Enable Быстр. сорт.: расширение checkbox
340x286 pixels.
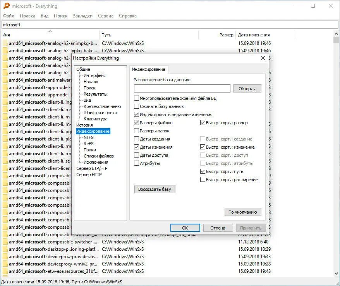tap(203, 180)
